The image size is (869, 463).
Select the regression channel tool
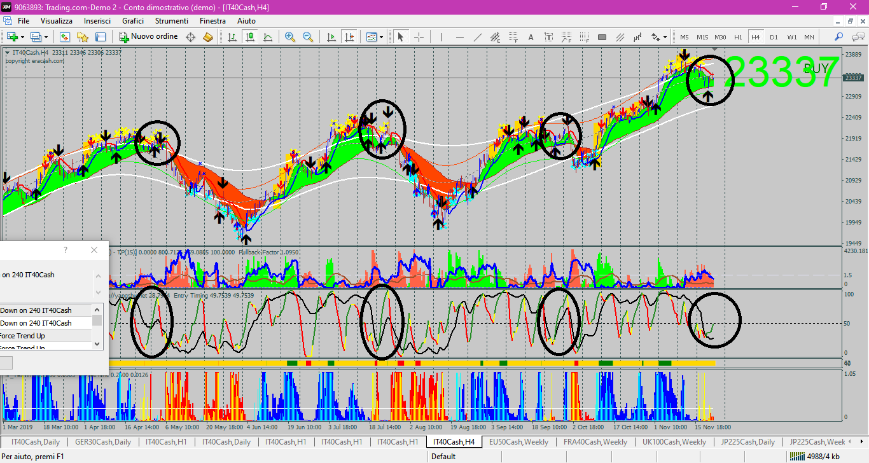point(638,37)
